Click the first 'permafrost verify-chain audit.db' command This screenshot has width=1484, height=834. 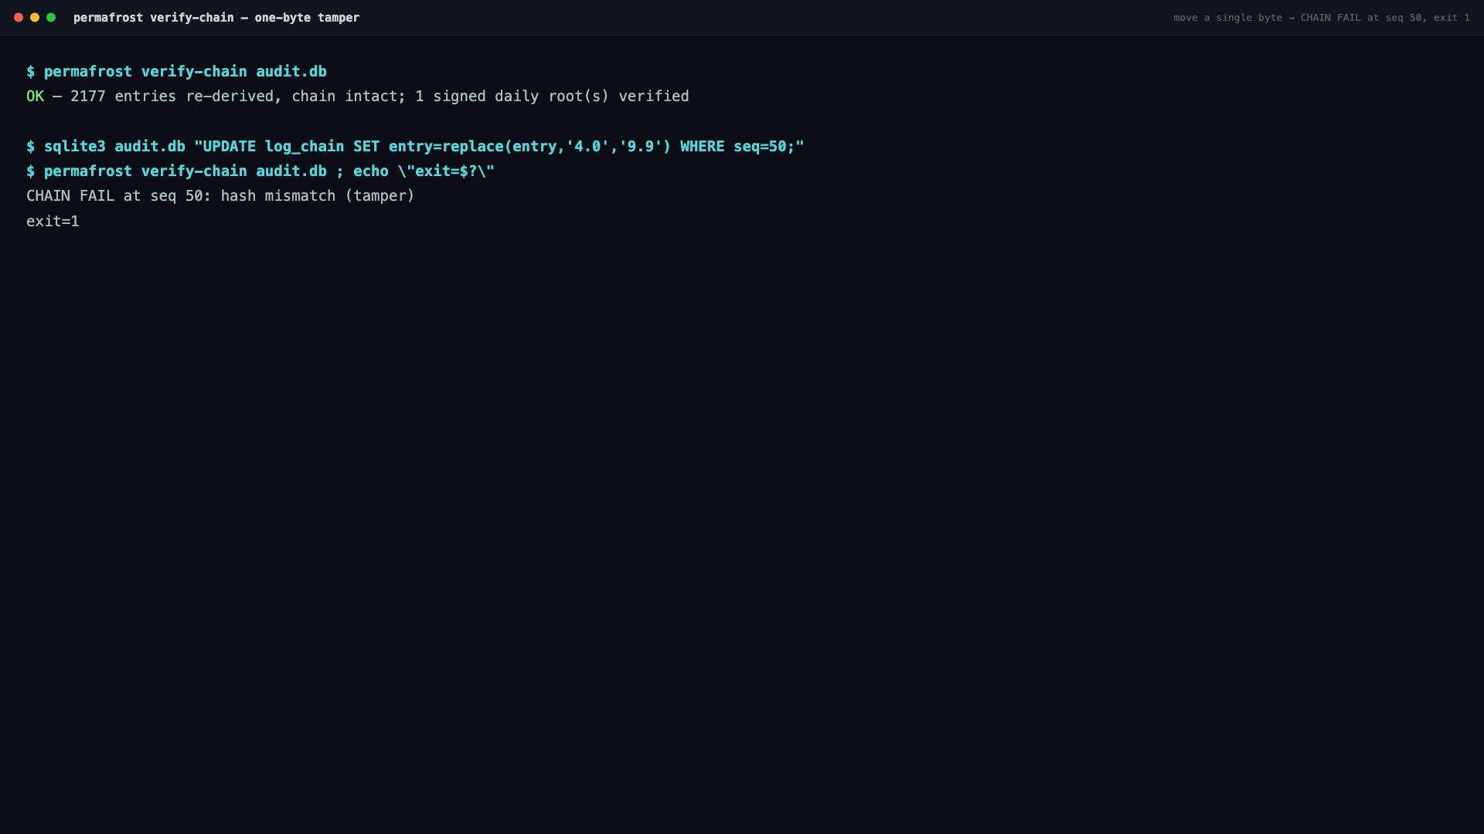click(185, 71)
